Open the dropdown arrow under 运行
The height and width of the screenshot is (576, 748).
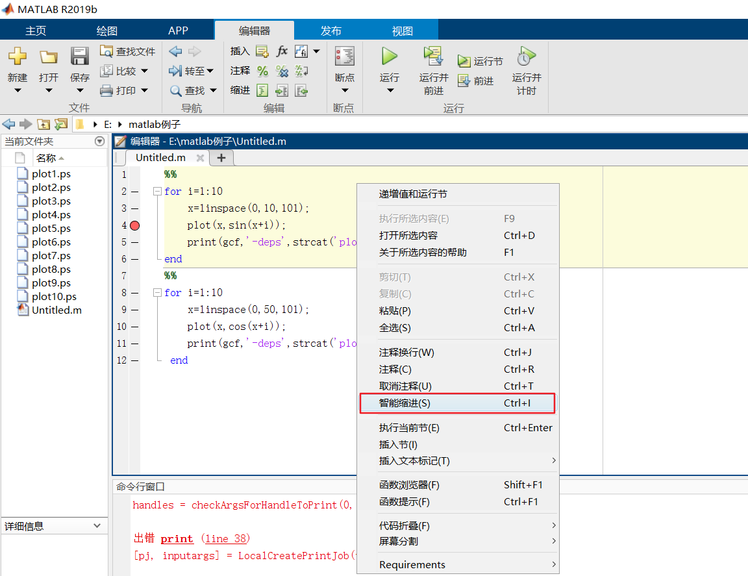pos(390,90)
